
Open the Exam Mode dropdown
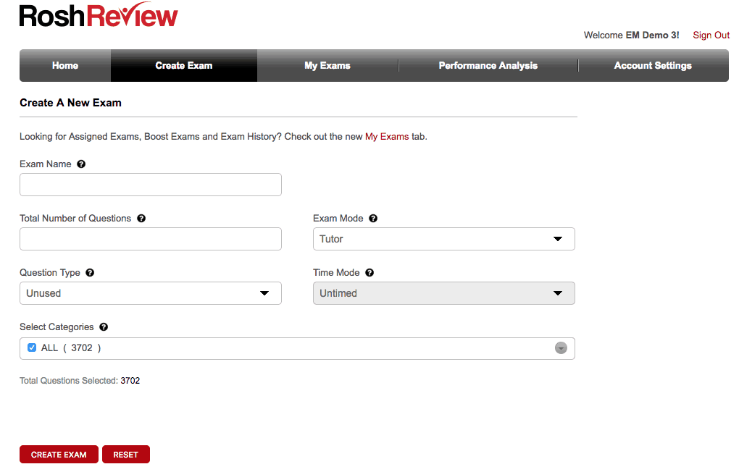[443, 239]
